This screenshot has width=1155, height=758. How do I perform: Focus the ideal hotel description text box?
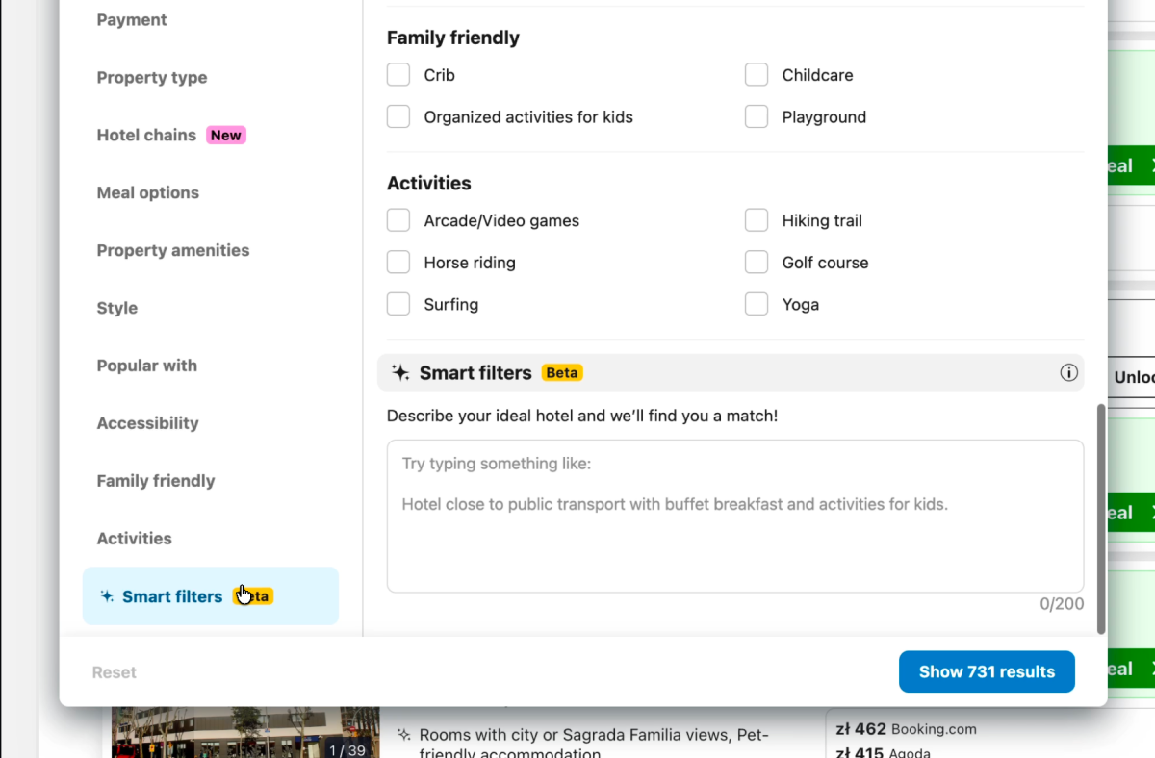(735, 517)
